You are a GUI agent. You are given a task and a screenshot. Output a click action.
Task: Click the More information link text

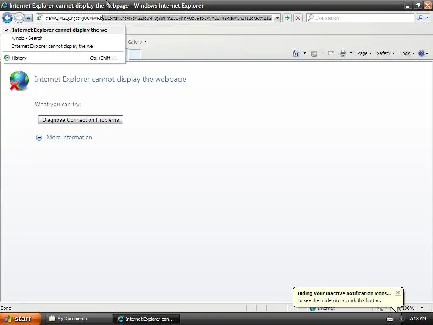pos(69,138)
